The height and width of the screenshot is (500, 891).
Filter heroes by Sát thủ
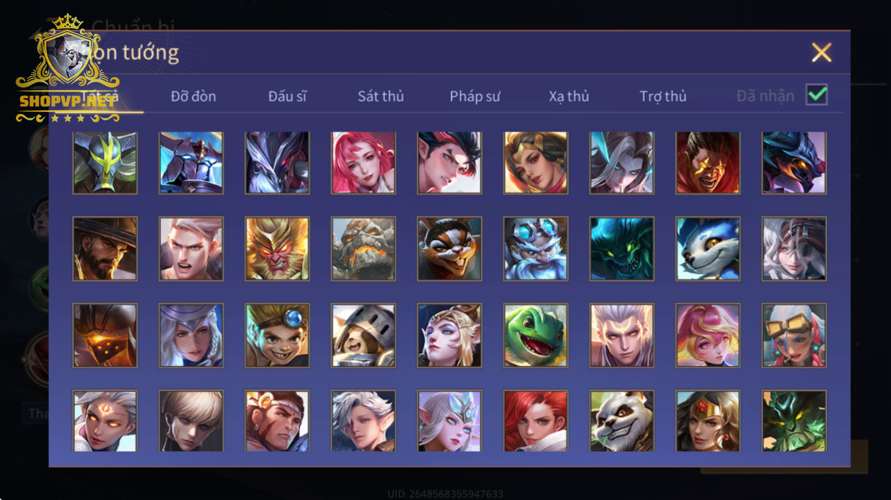381,97
